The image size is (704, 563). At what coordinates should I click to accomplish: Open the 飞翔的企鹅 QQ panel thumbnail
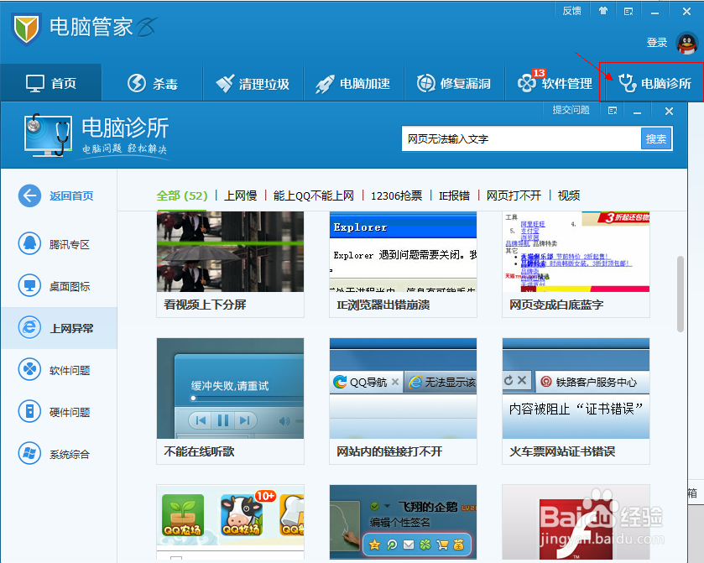click(403, 522)
